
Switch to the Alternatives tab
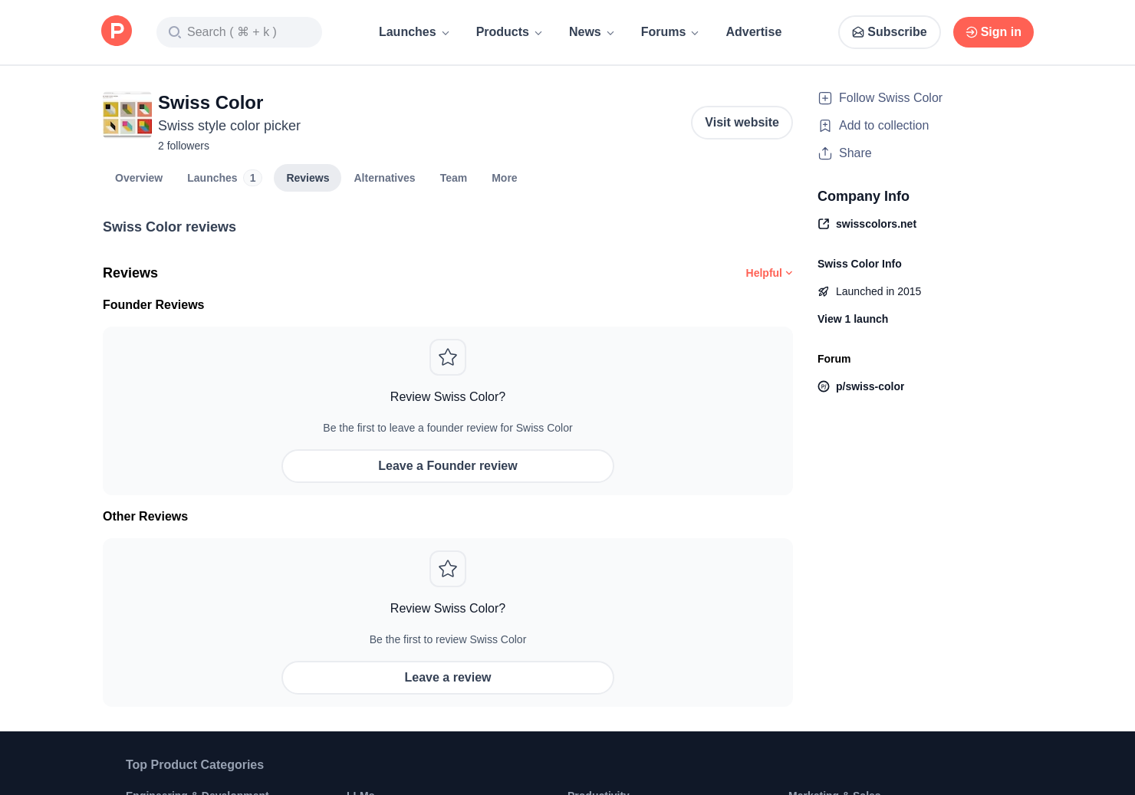click(384, 178)
